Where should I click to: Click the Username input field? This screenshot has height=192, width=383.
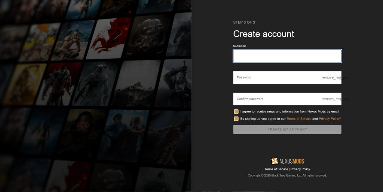287,56
